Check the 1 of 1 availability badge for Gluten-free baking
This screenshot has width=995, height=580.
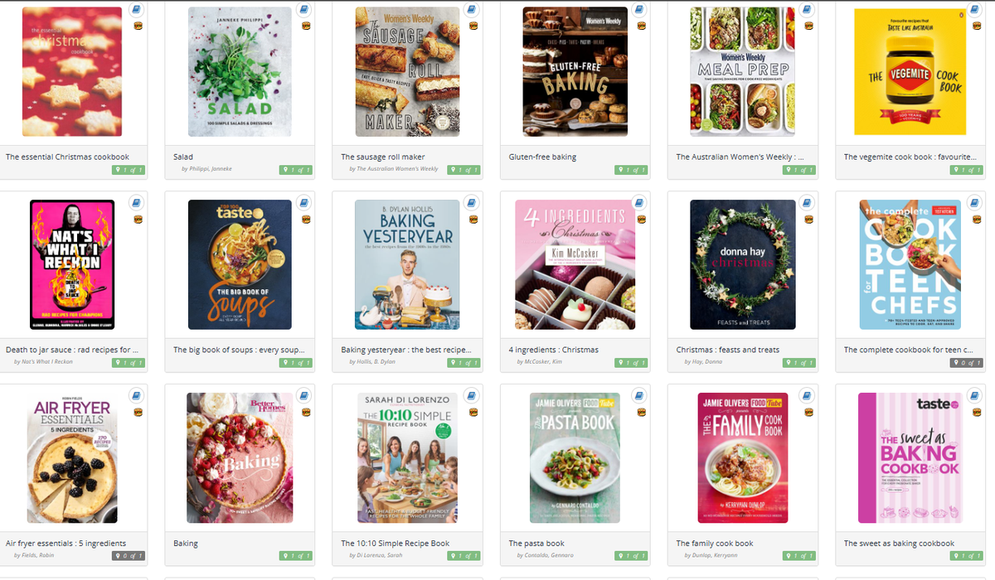click(x=631, y=170)
